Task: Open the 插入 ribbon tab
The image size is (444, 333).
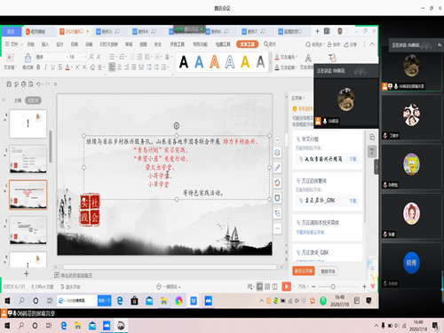Action: [x=45, y=44]
